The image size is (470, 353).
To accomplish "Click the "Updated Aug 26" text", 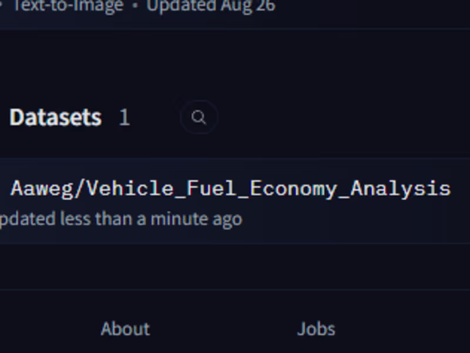I will (x=211, y=7).
